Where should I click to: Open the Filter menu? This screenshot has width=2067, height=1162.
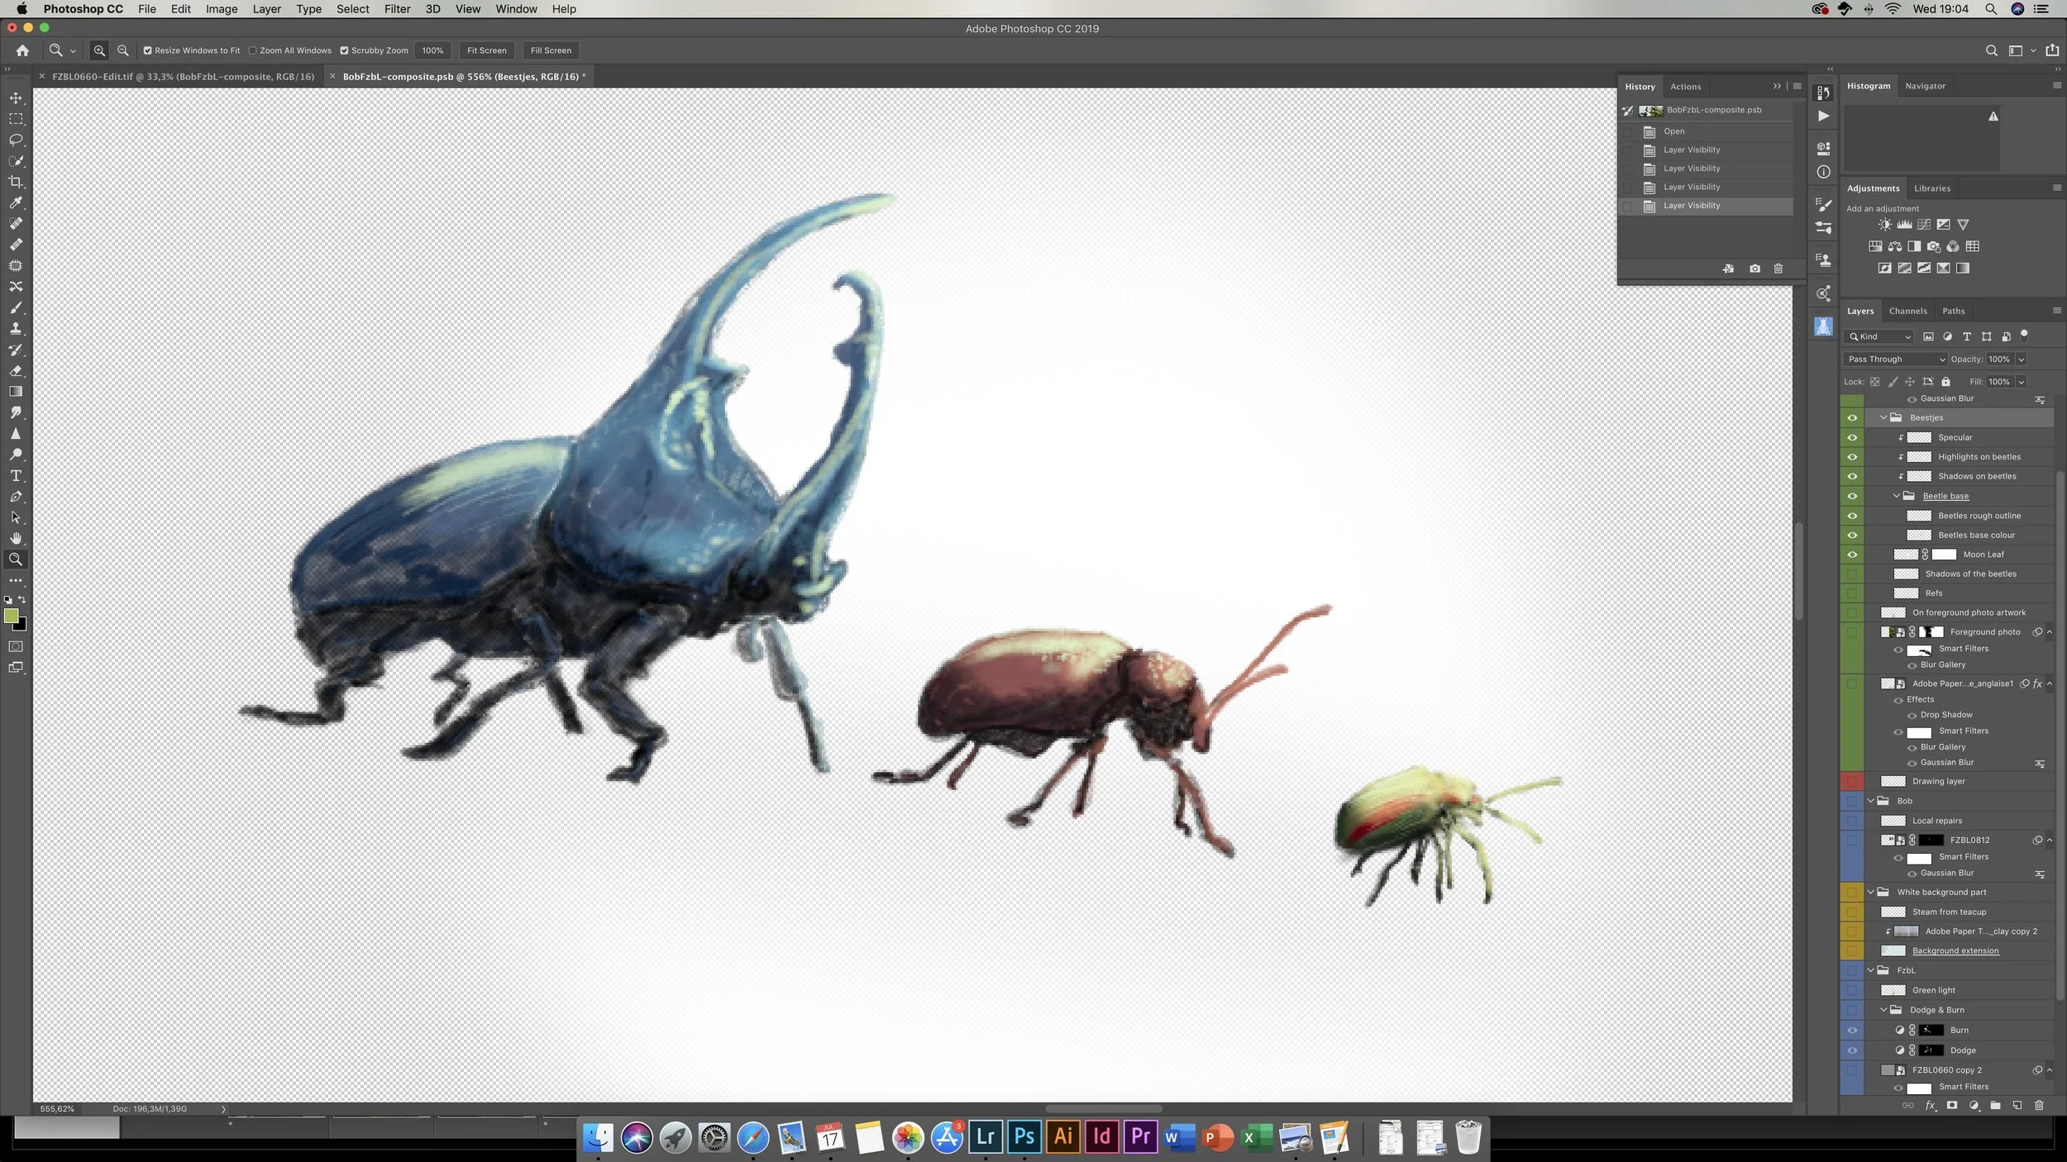click(397, 9)
